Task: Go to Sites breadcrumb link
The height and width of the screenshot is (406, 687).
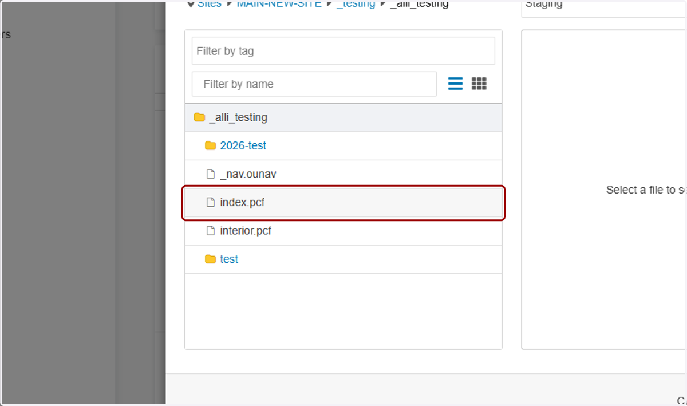Action: click(209, 4)
